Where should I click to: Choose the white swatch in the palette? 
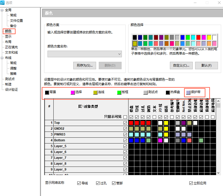[214, 37]
